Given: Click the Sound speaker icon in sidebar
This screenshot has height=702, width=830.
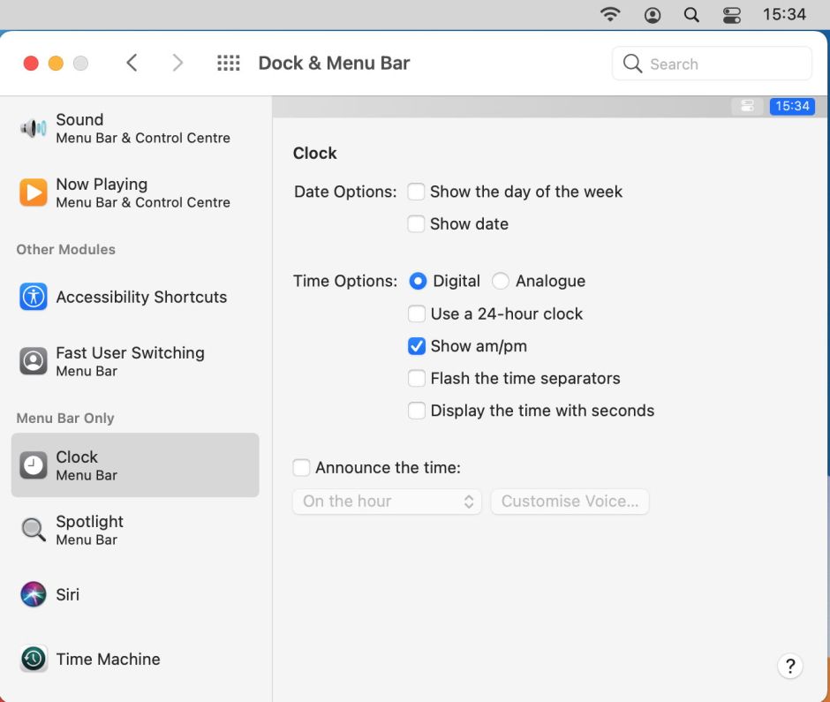Looking at the screenshot, I should (x=34, y=129).
